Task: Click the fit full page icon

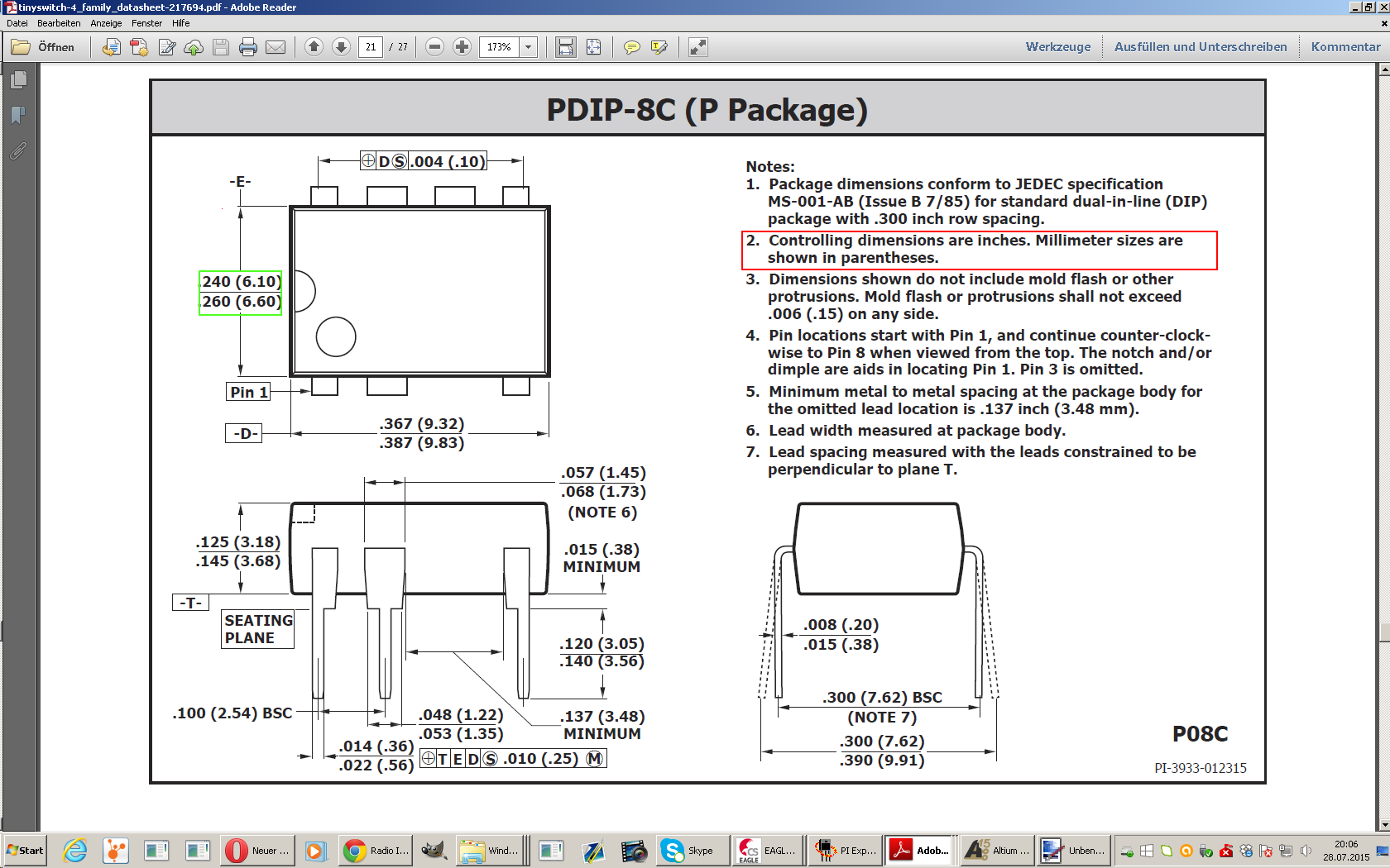Action: click(593, 47)
